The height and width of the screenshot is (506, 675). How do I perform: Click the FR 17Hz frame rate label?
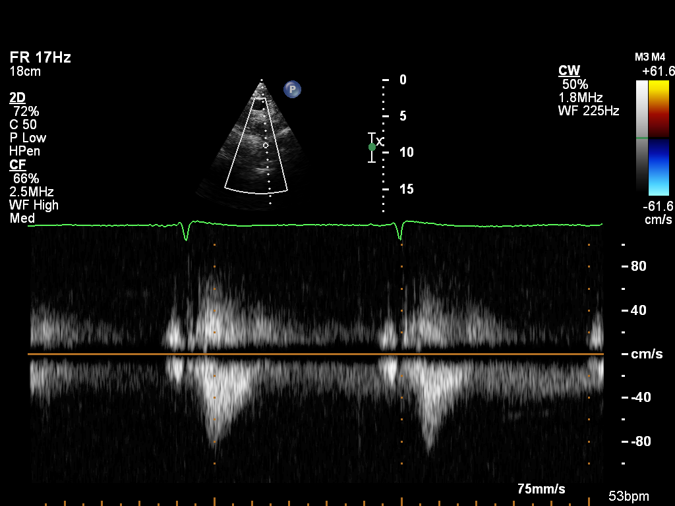40,58
